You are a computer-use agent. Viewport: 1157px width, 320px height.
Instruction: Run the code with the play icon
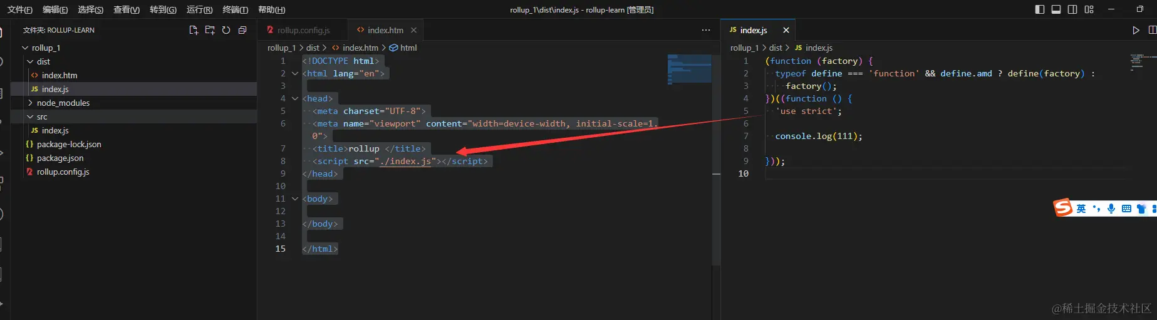click(x=1136, y=30)
